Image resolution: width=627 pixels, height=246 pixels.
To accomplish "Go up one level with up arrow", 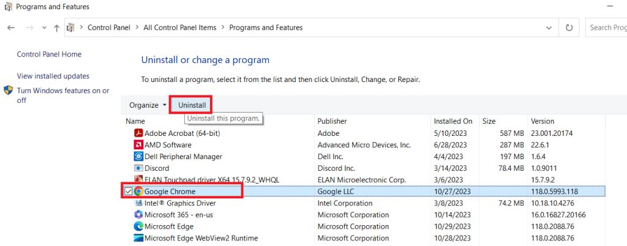I will [x=56, y=28].
